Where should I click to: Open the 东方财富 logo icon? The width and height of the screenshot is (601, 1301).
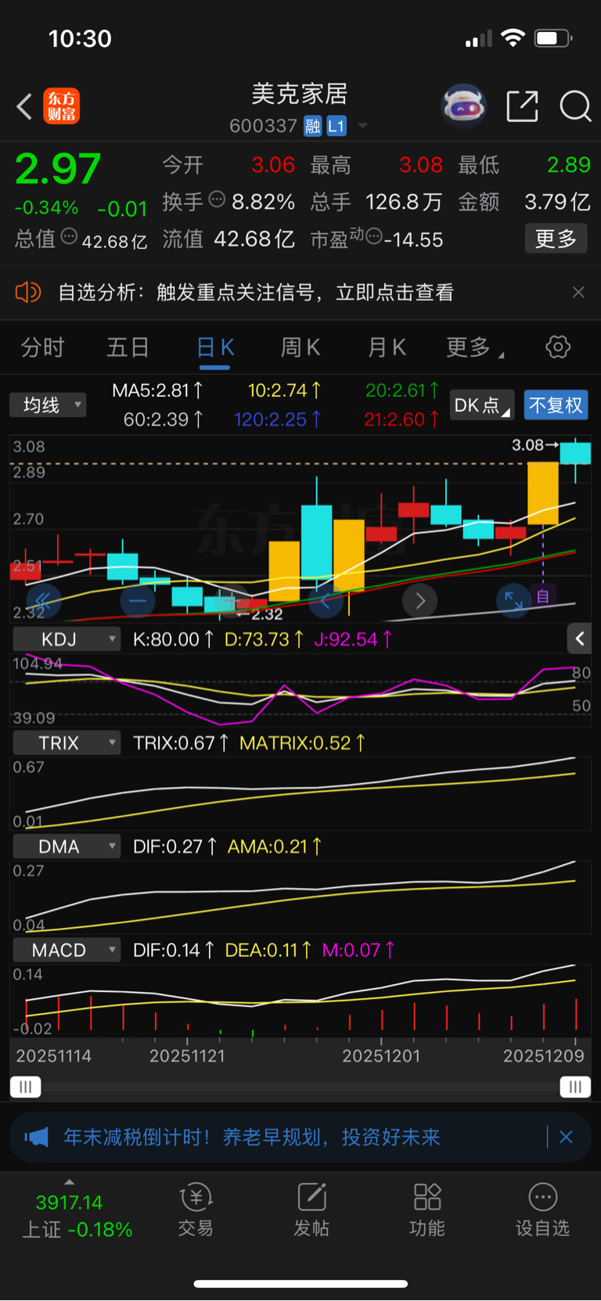[x=61, y=106]
